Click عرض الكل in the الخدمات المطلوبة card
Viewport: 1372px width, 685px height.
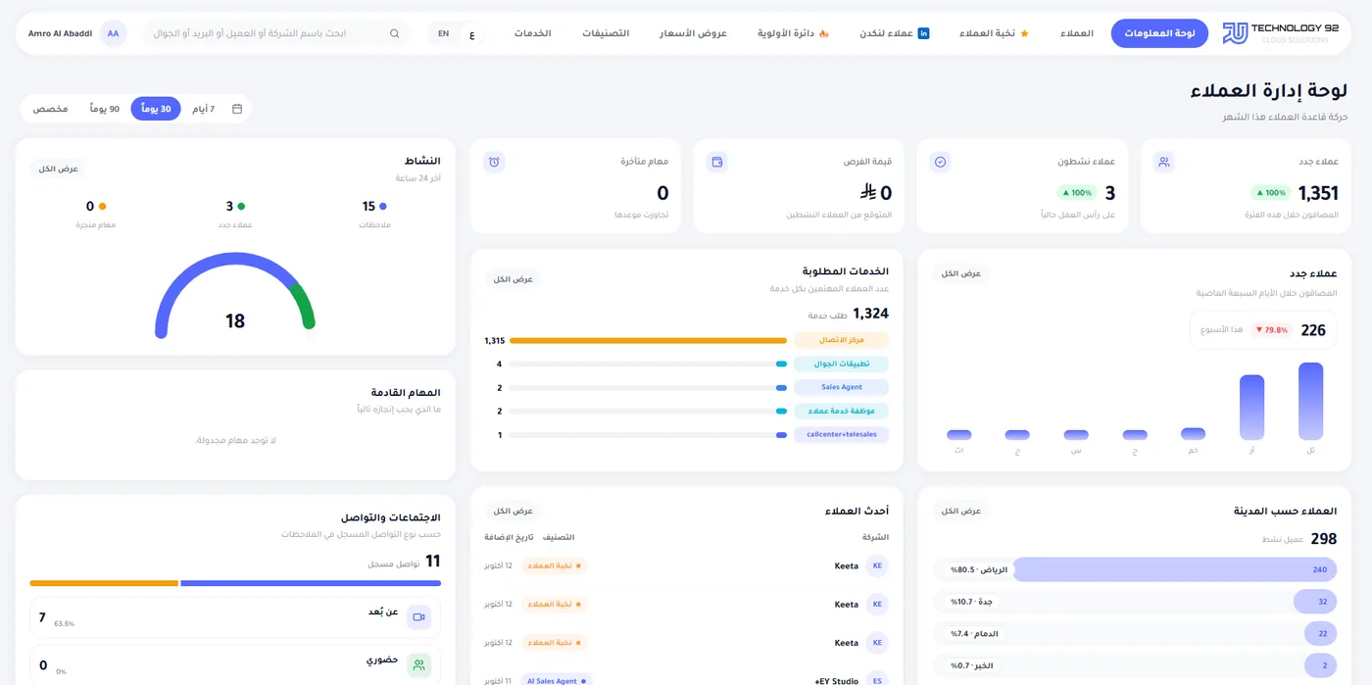coord(514,279)
